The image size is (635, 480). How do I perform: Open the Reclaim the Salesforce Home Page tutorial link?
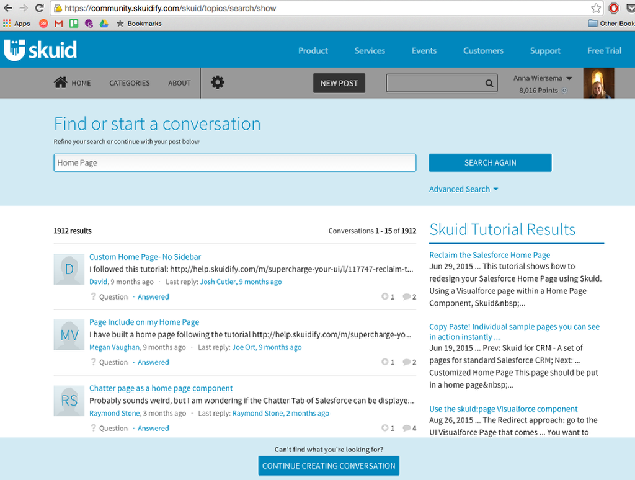coord(489,254)
